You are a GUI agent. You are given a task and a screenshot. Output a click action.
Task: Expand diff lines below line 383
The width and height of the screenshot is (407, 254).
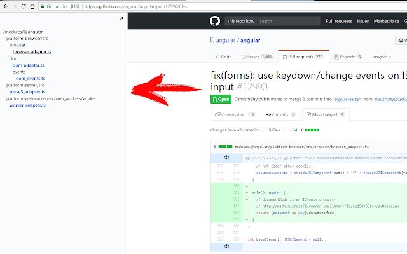(x=226, y=246)
